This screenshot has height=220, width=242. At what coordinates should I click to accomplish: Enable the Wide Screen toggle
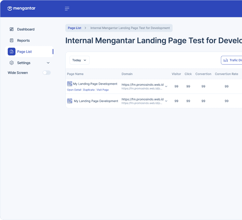(46, 73)
